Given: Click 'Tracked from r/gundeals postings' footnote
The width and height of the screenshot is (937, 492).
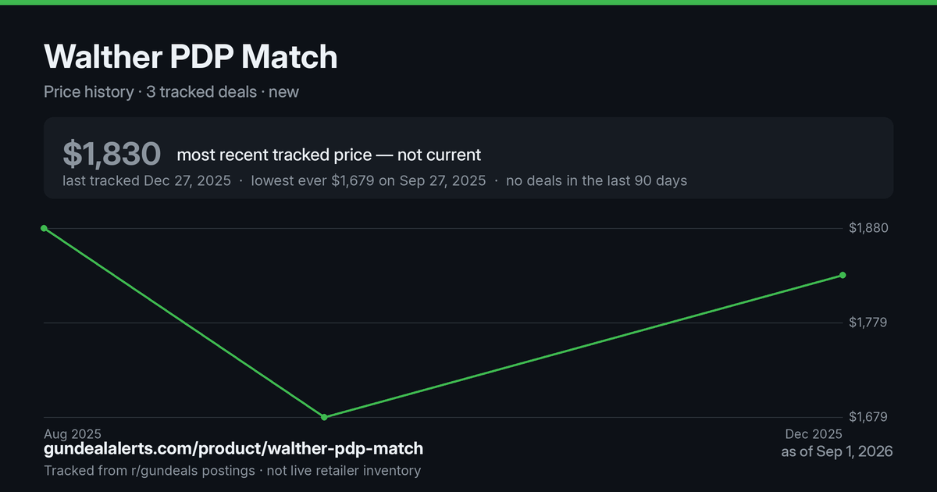Looking at the screenshot, I should click(149, 470).
